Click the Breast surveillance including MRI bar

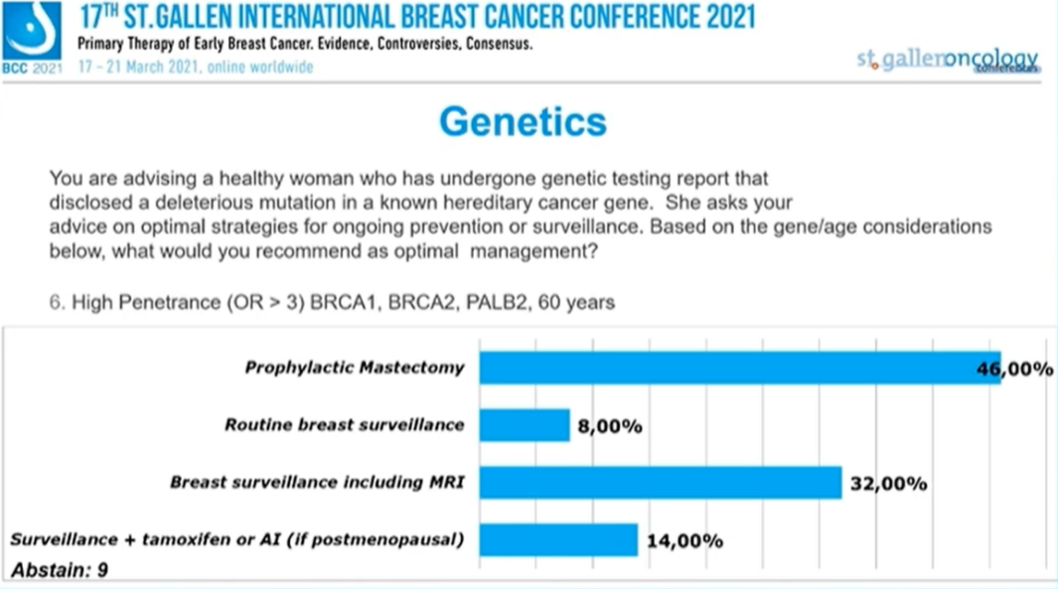(660, 483)
